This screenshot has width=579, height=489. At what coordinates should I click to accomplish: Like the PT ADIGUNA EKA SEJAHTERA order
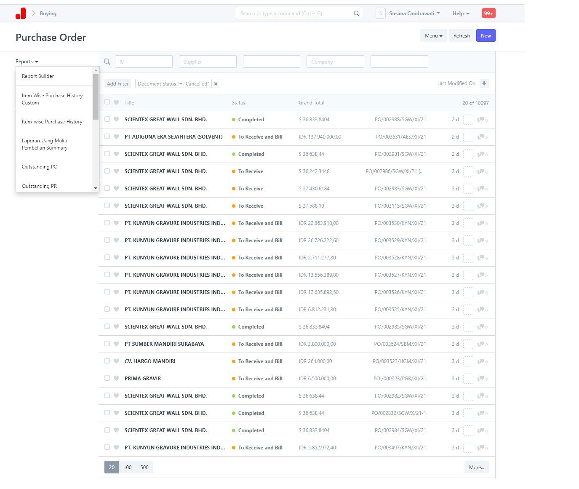click(x=117, y=137)
